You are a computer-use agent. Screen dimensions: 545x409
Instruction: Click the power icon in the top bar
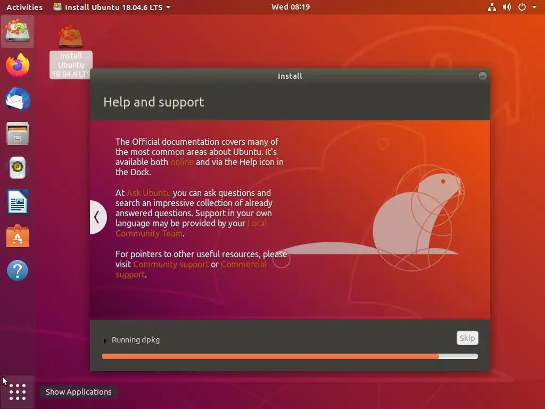[x=522, y=7]
